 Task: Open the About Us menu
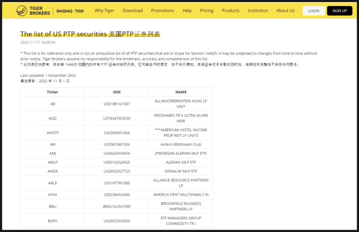coord(285,11)
